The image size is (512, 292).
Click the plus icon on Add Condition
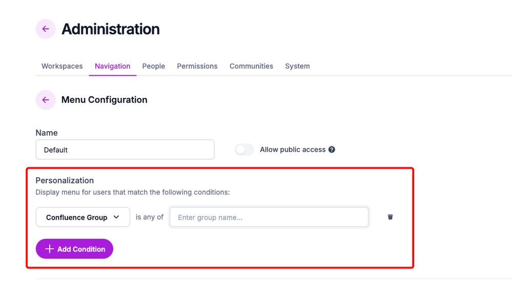click(49, 249)
